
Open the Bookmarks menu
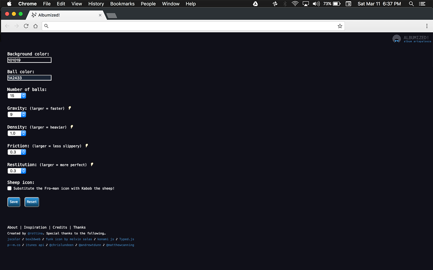(x=122, y=4)
